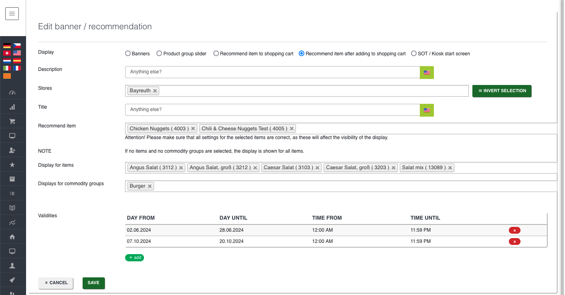Viewport: 565px width, 295px height.
Task: Open the dashboard speedometer icon
Action: pos(12,93)
